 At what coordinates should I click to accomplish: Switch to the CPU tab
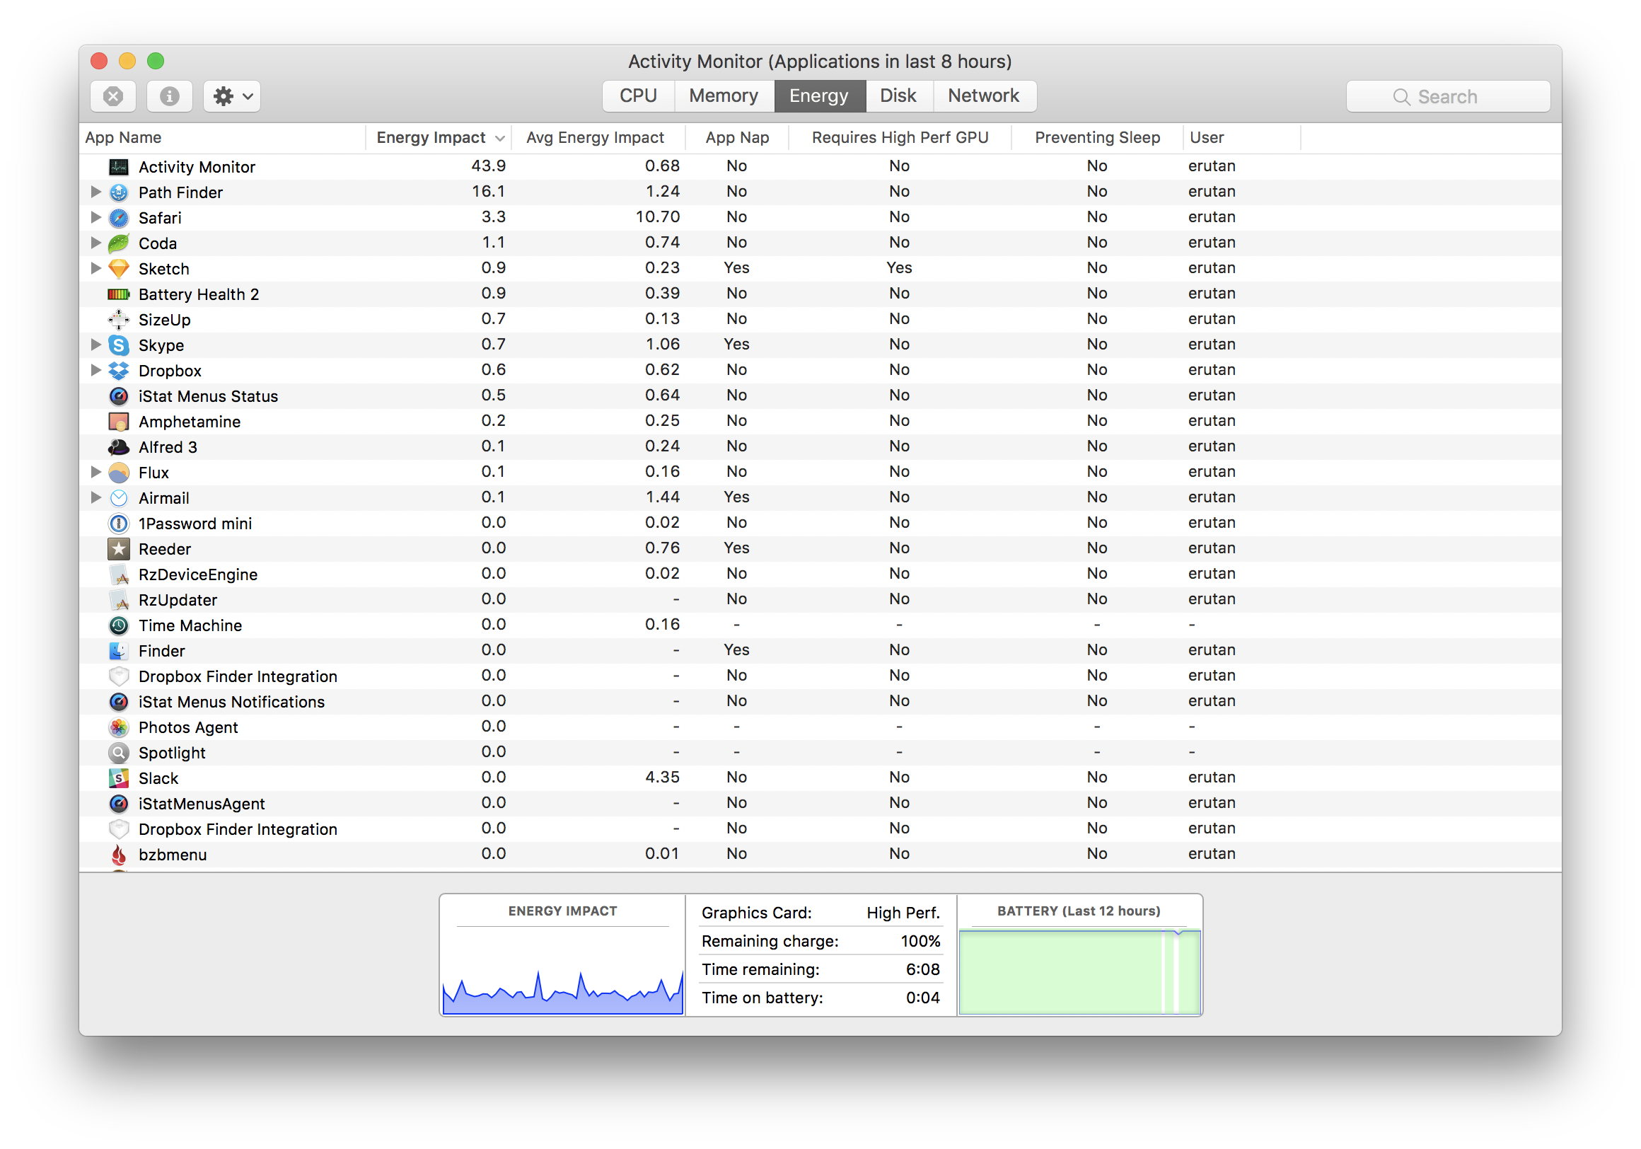638,96
